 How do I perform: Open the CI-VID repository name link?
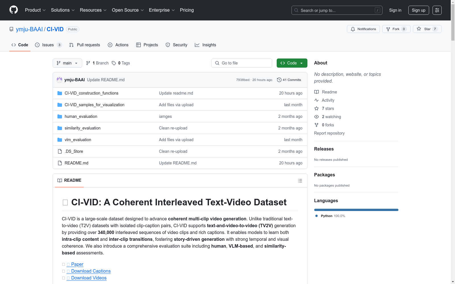55,29
